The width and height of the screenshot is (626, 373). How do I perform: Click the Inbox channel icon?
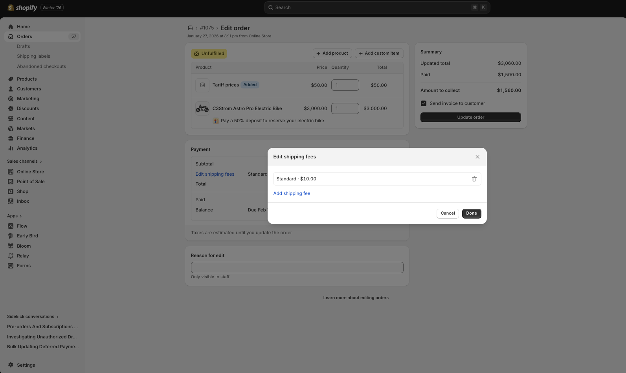click(11, 201)
